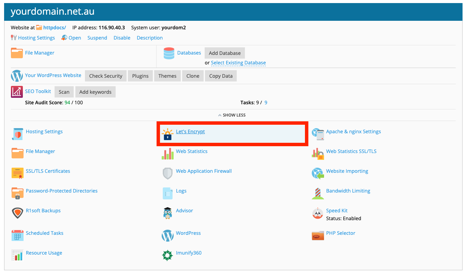Viewport: 468px width, 274px height.
Task: Click the Advisor owl icon
Action: point(167,213)
